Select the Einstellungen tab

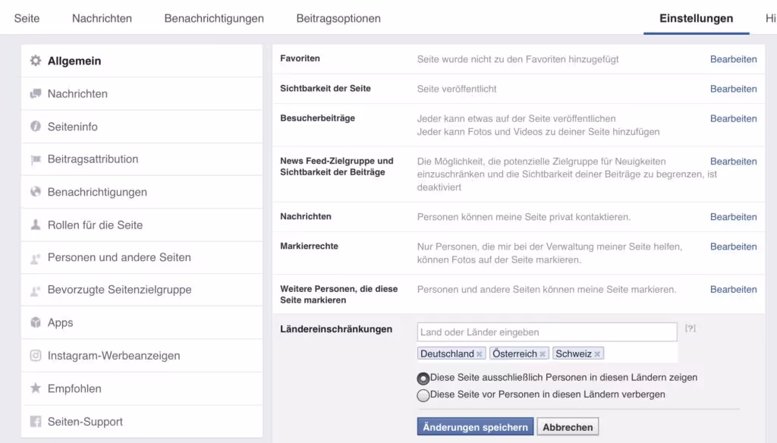point(697,18)
